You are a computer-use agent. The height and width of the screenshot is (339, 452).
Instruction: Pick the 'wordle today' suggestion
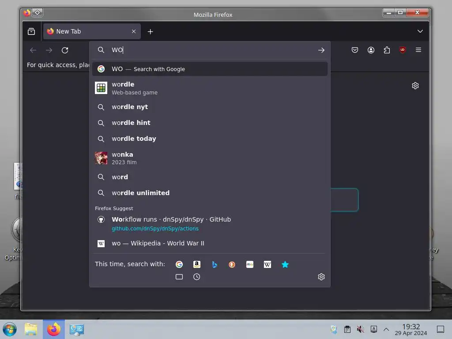(x=210, y=139)
